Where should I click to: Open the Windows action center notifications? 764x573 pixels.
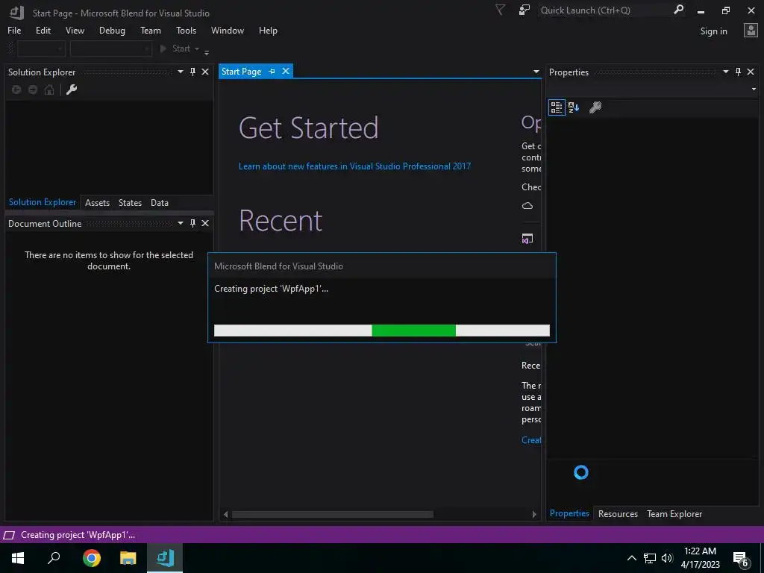(x=741, y=558)
